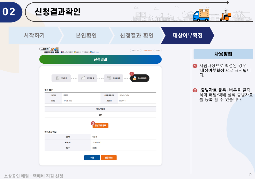Click the footer text 소상공인 배달·택배비 지원 신청

pos(33,176)
